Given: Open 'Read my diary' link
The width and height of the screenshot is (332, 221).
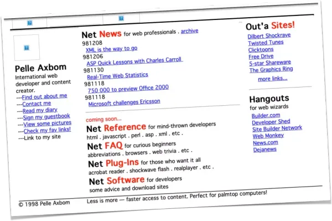Looking at the screenshot, I should coord(40,110).
